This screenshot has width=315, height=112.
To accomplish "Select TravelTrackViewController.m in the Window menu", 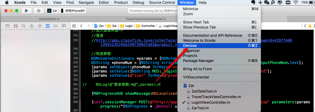I will pyautogui.click(x=219, y=97).
